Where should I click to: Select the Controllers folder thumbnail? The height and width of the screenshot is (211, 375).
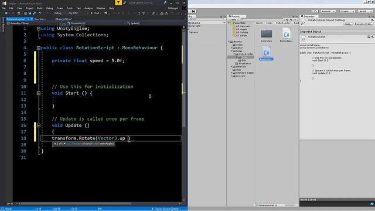click(266, 35)
